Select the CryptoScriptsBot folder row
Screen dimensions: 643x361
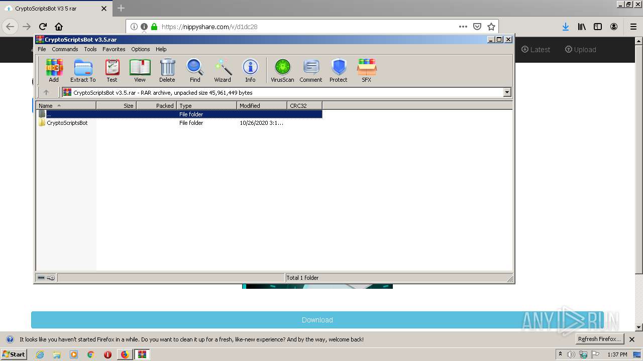pos(180,123)
